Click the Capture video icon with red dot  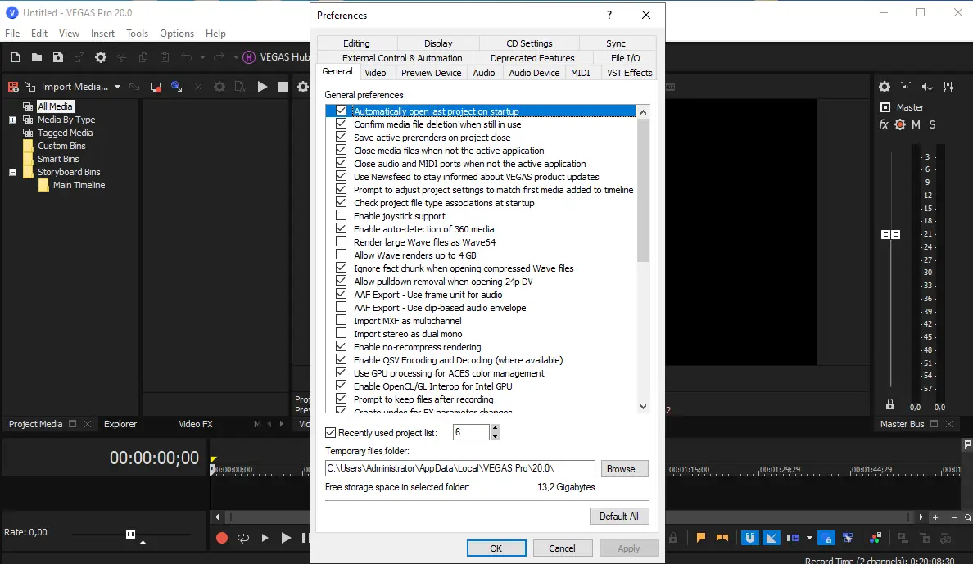pos(156,87)
